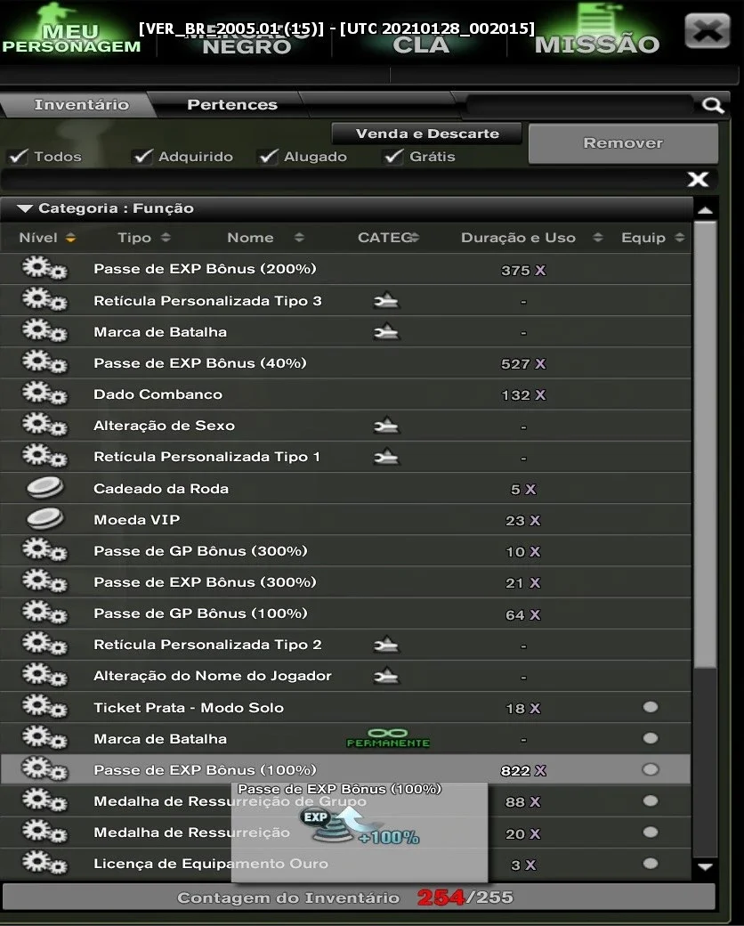Click the scrollbar down arrow

pyautogui.click(x=706, y=867)
